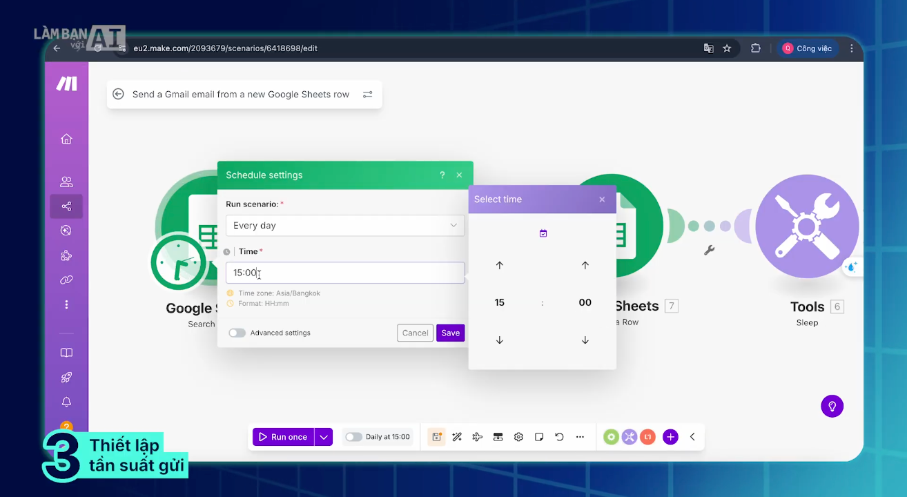Enable the Daily at 15:00 scheduling toggle
This screenshot has height=497, width=907.
pyautogui.click(x=353, y=437)
